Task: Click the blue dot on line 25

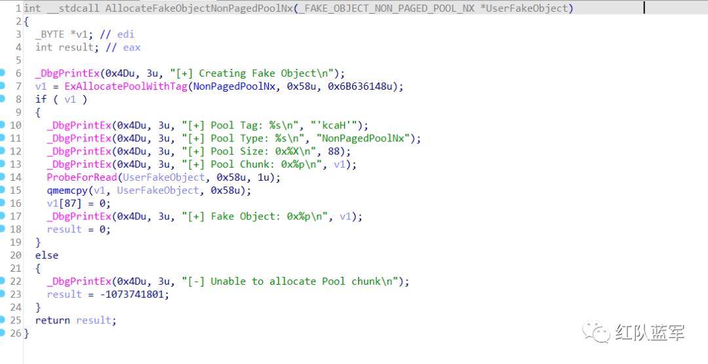Action: click(3, 320)
